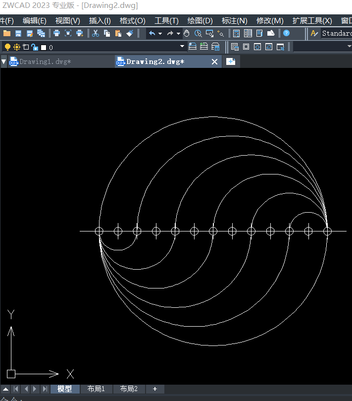Open the 视图(V) menu
Image resolution: width=352 pixels, height=401 pixels.
pos(68,21)
